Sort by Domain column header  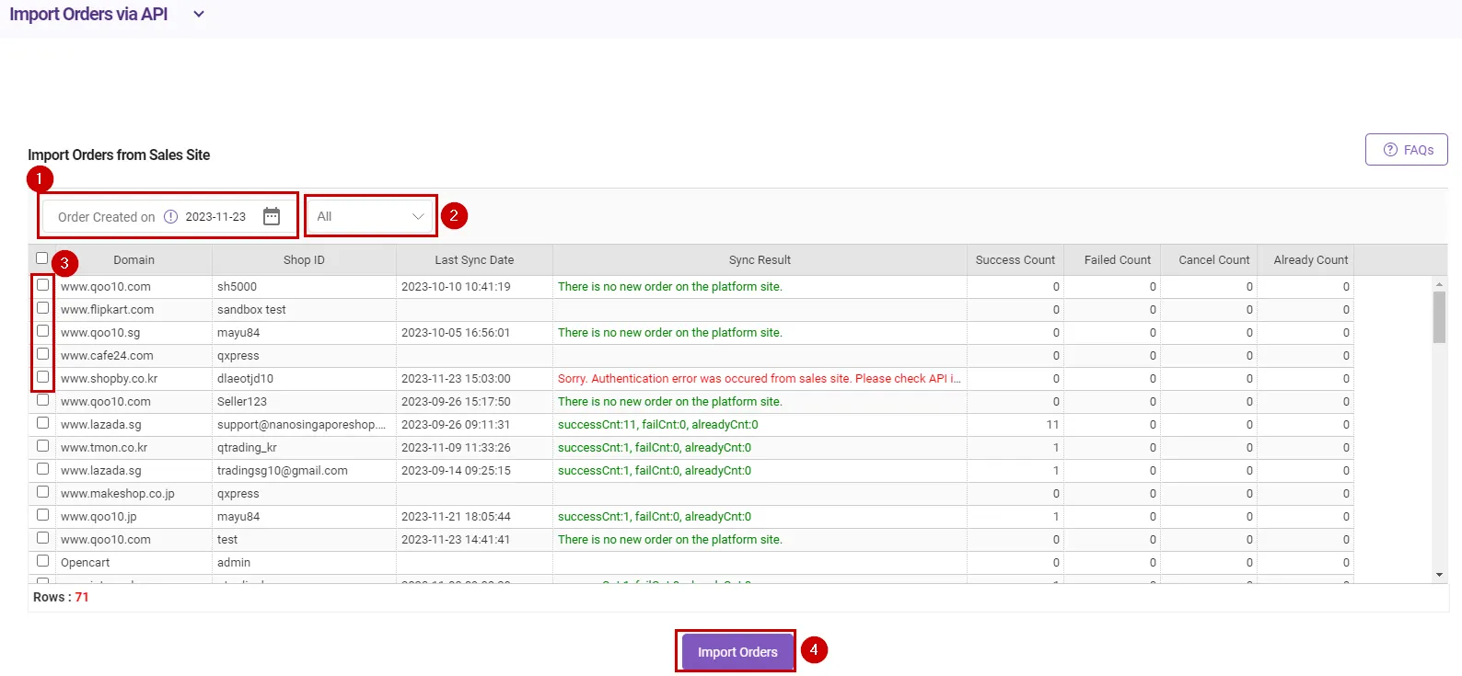(133, 260)
